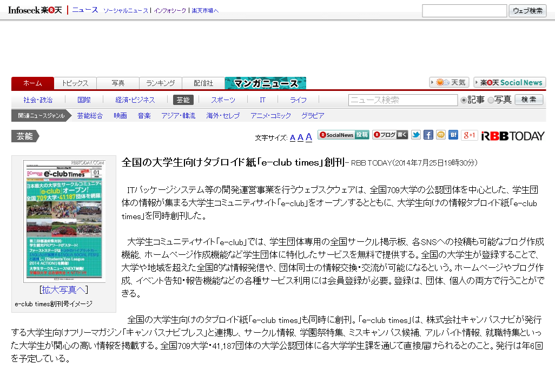555x369 pixels.
Task: Focus the web search input field
Action: [x=464, y=11]
